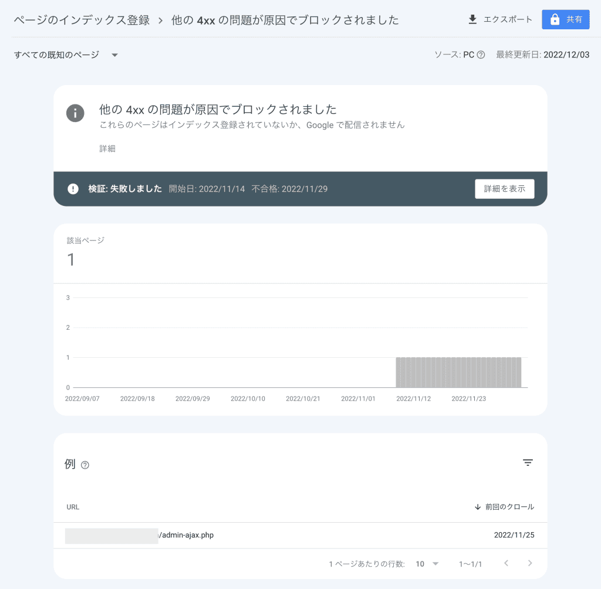Click help icon next to ソース: PC
This screenshot has width=601, height=589.
pos(481,55)
